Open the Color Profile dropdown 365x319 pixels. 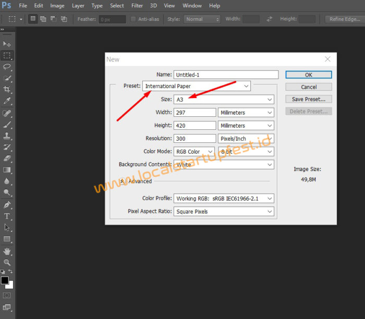click(x=224, y=199)
